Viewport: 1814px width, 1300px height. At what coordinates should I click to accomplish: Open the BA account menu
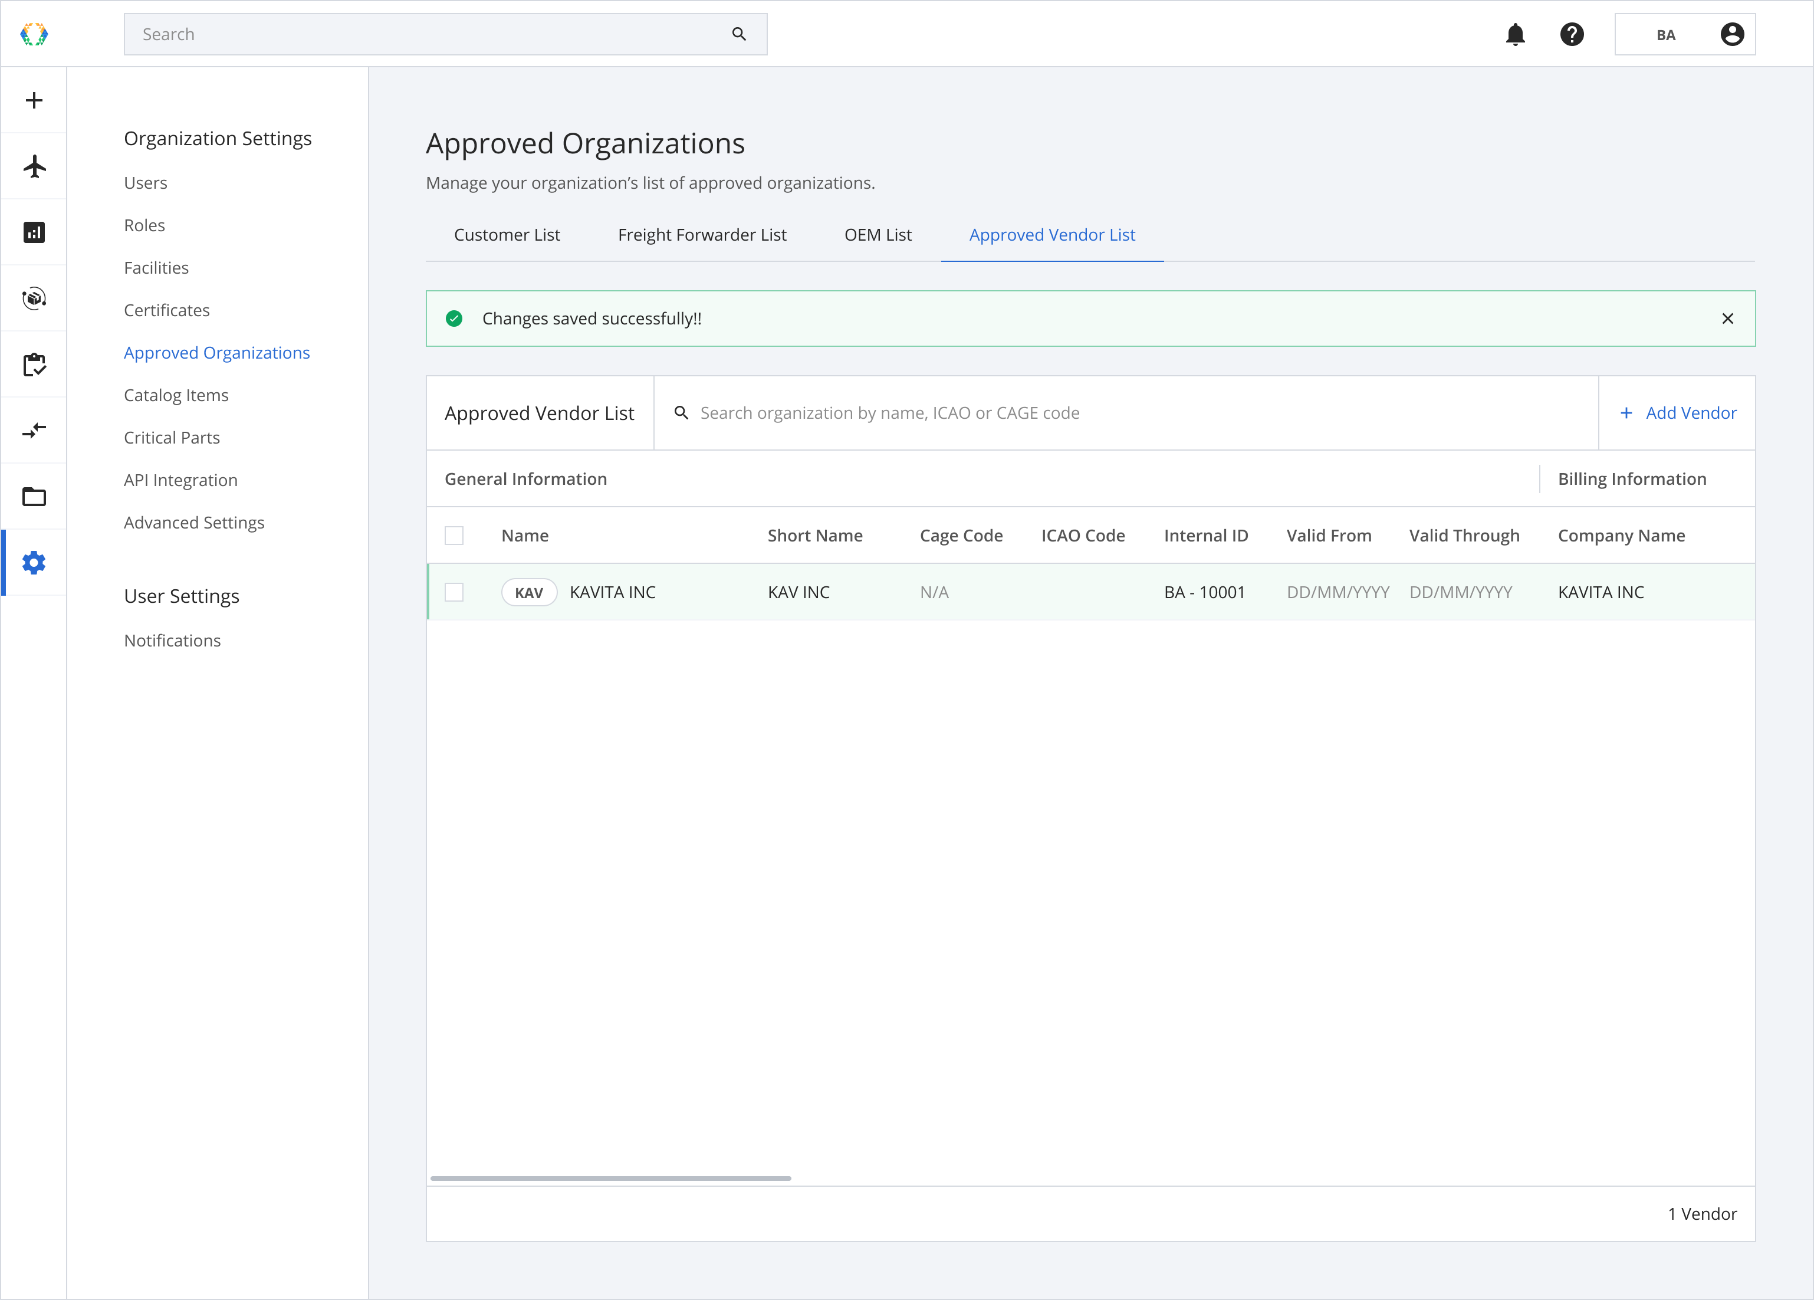pyautogui.click(x=1684, y=34)
